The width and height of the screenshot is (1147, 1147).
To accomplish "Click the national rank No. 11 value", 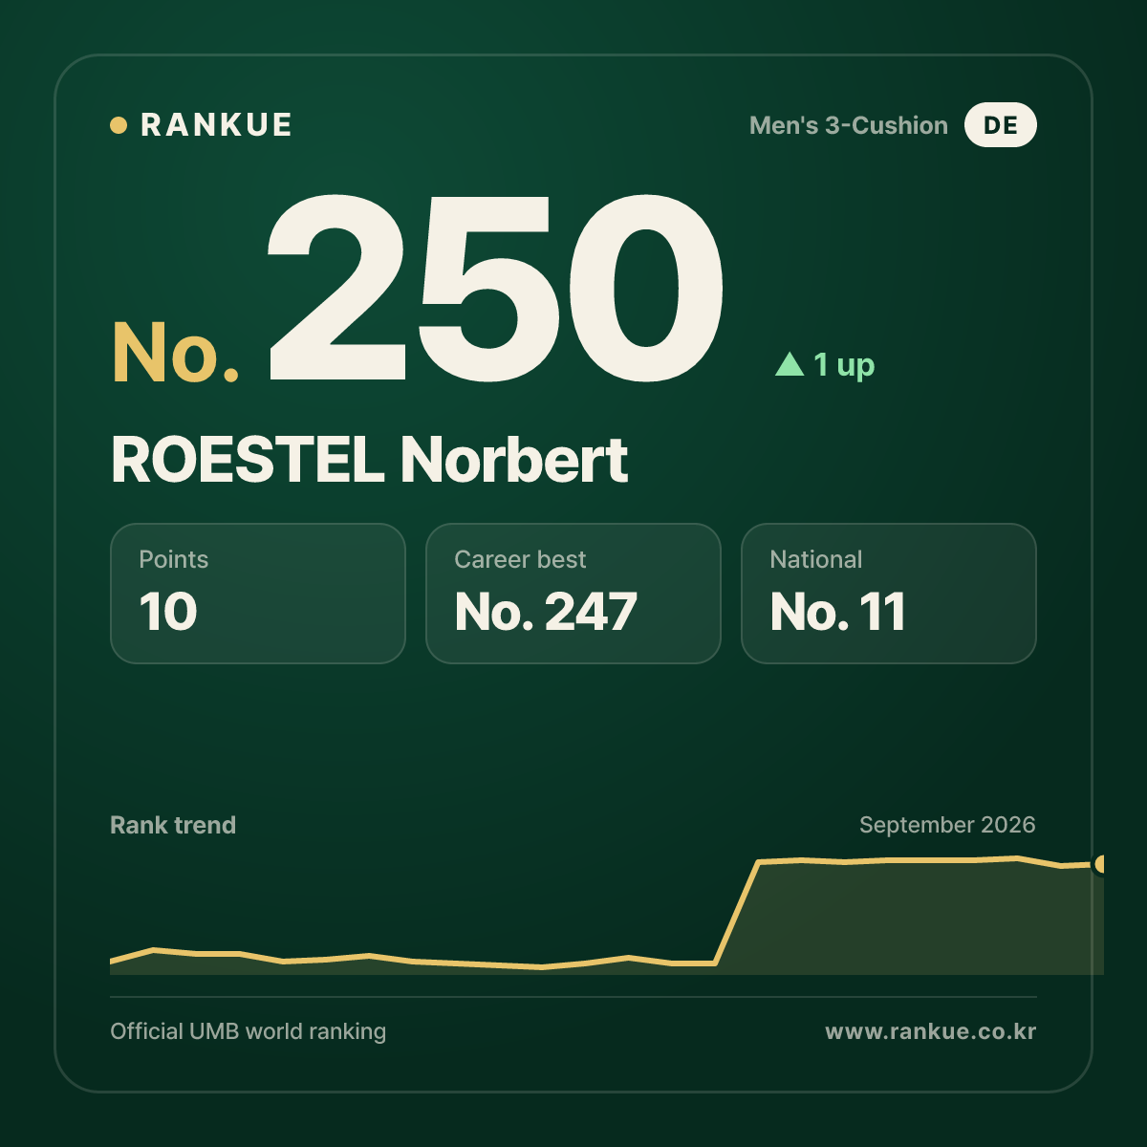I will pyautogui.click(x=838, y=612).
